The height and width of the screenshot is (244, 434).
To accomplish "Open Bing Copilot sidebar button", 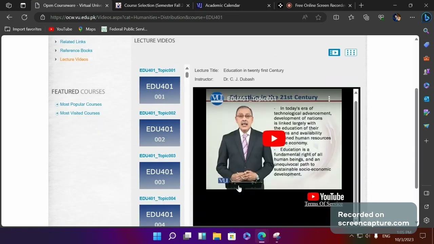I will coord(427,17).
